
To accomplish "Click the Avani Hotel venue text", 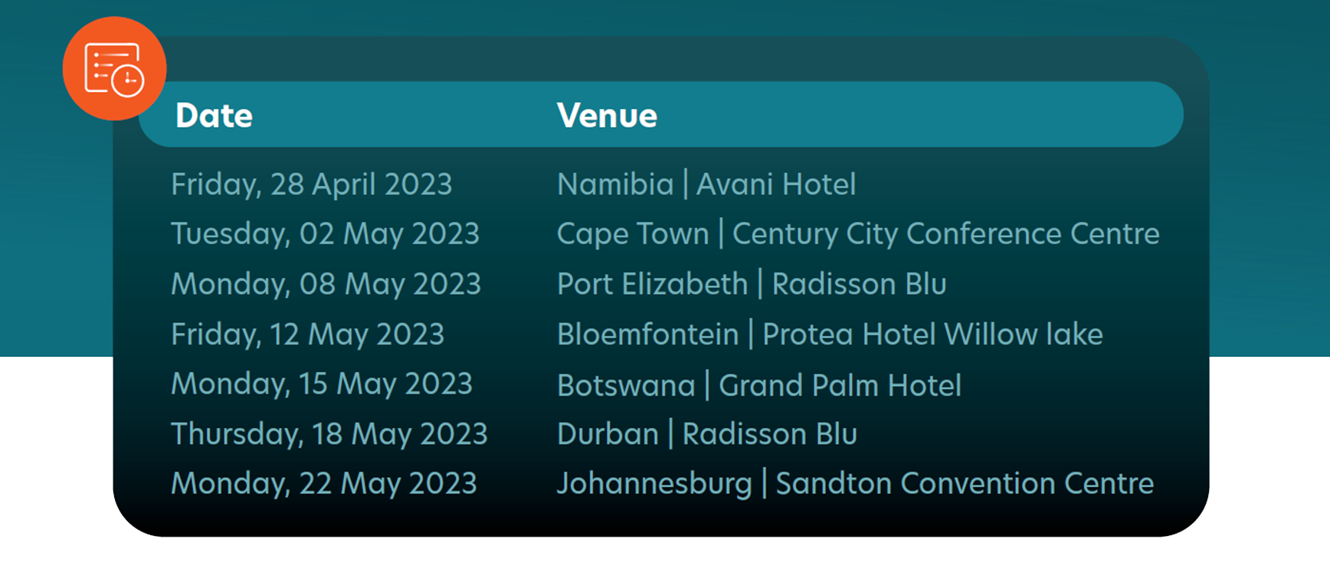I will (x=775, y=185).
